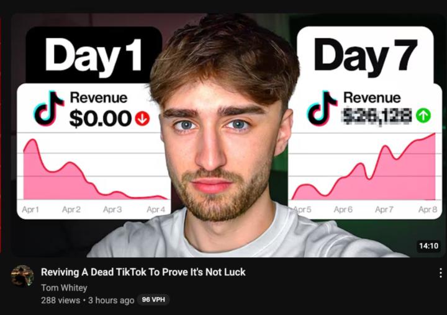
Task: Click the 96 VPH badge
Action: (153, 299)
